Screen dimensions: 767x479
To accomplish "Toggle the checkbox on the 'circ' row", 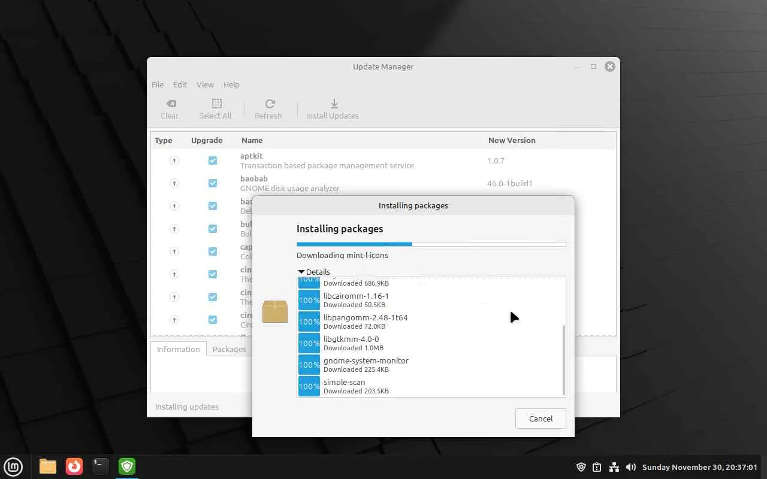I will click(213, 320).
